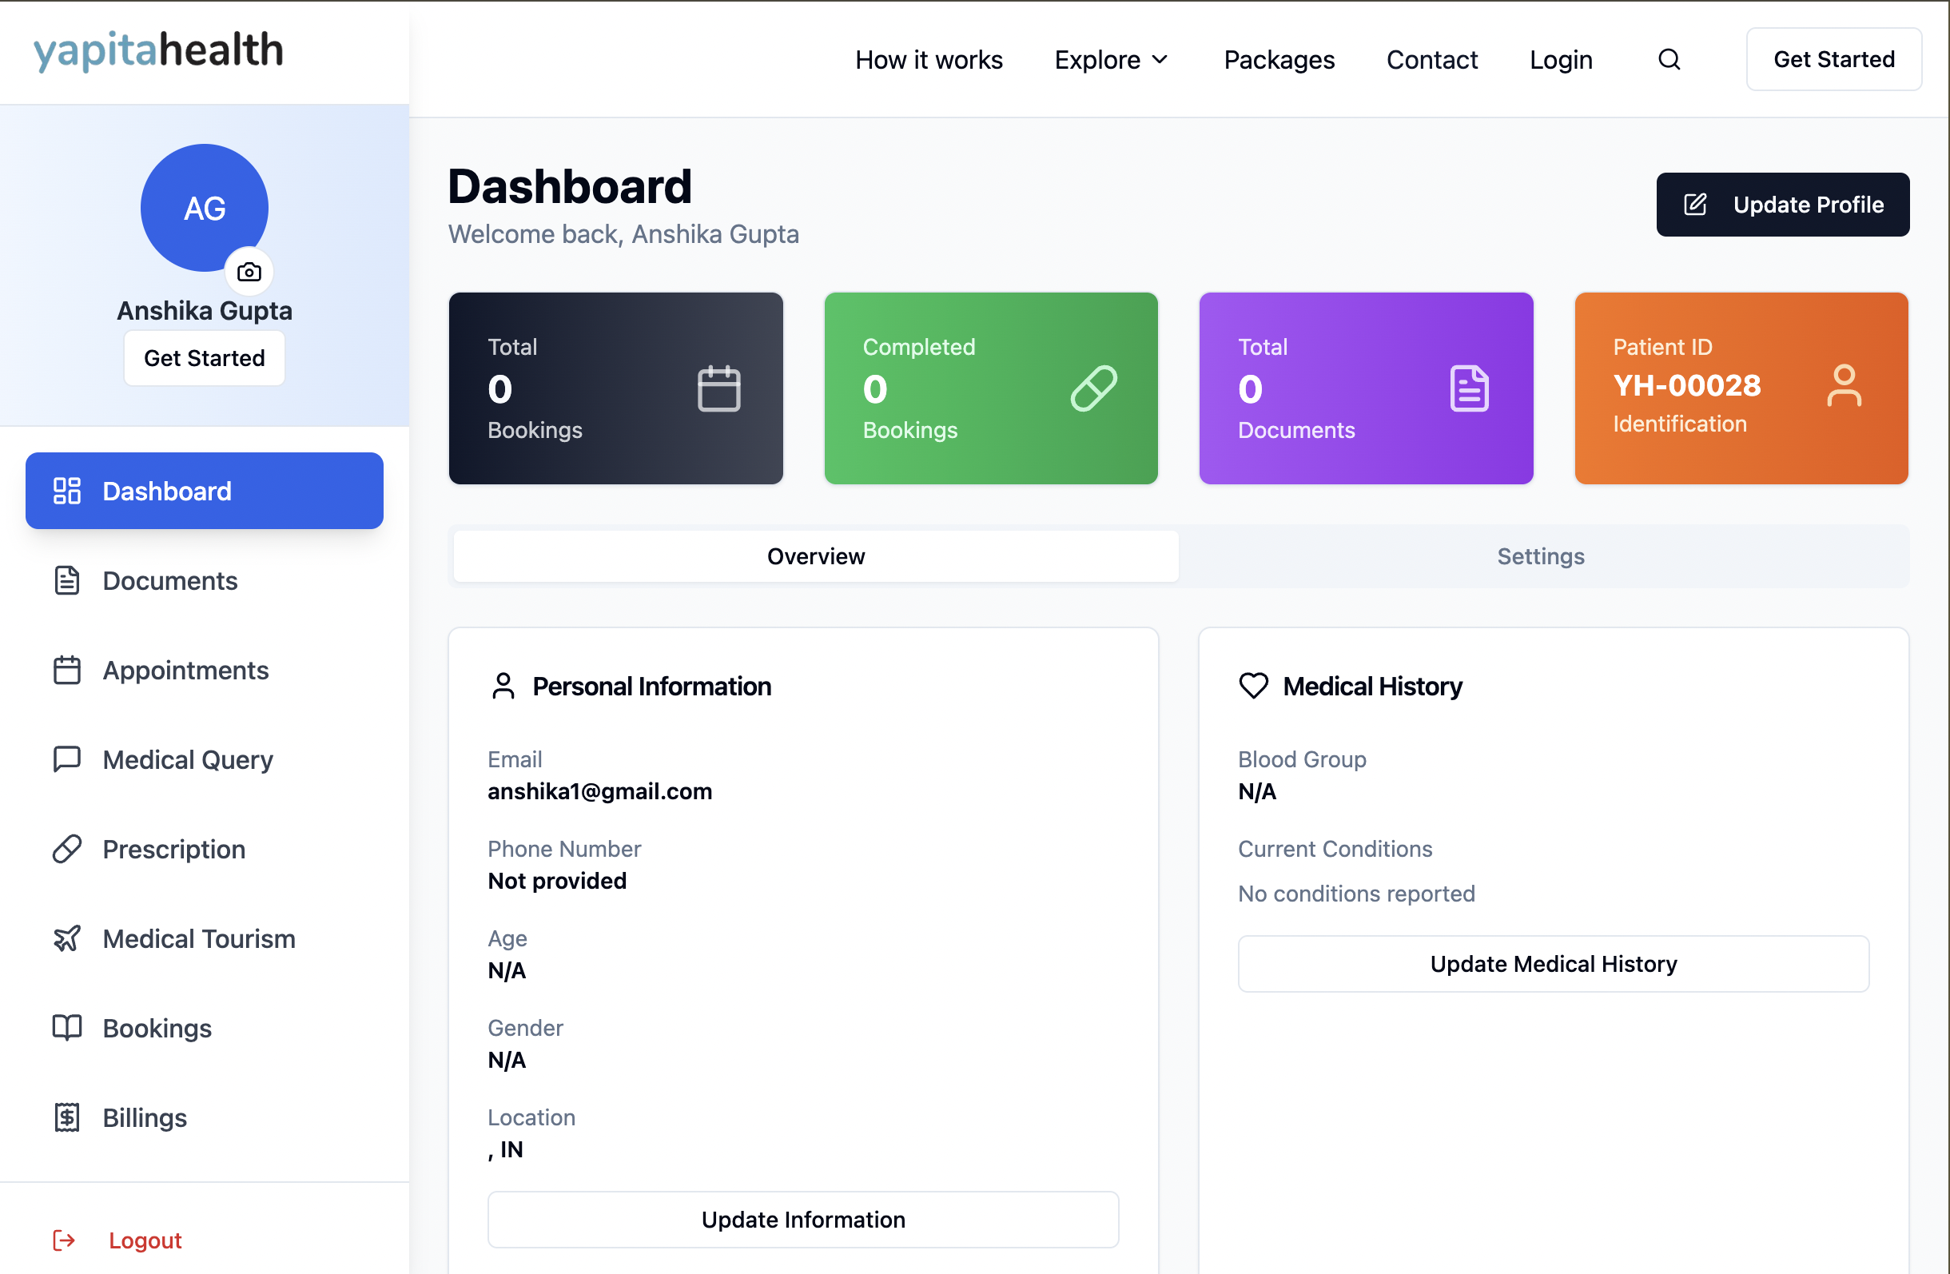Switch to the Settings tab
This screenshot has width=1950, height=1274.
(1540, 556)
